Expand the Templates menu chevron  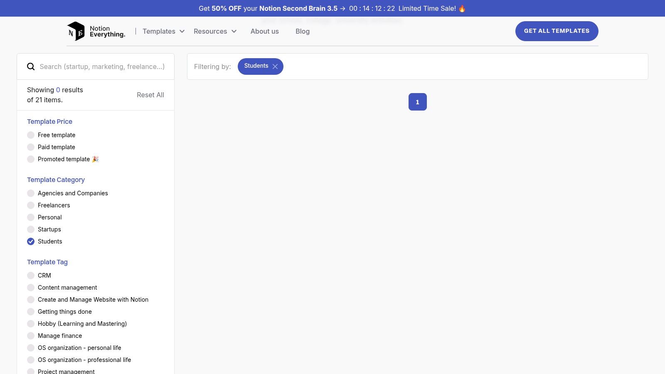(182, 31)
